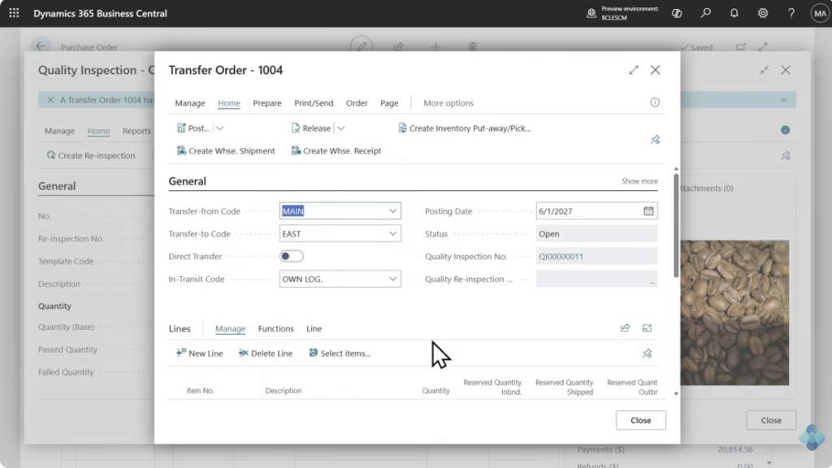
Task: Open the Order tab
Action: tap(357, 103)
